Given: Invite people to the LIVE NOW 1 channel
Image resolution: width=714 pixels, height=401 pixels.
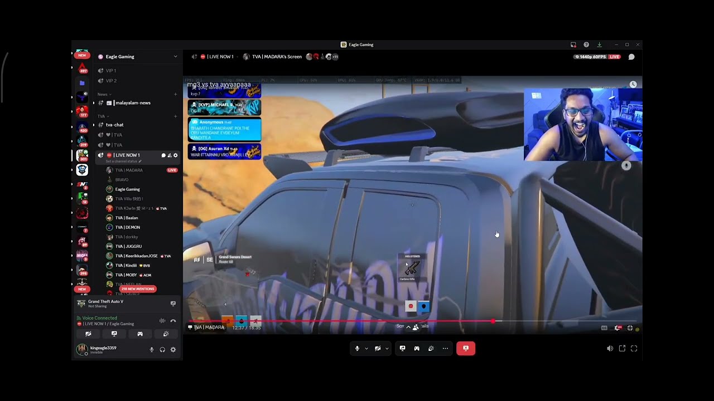Looking at the screenshot, I should [170, 155].
